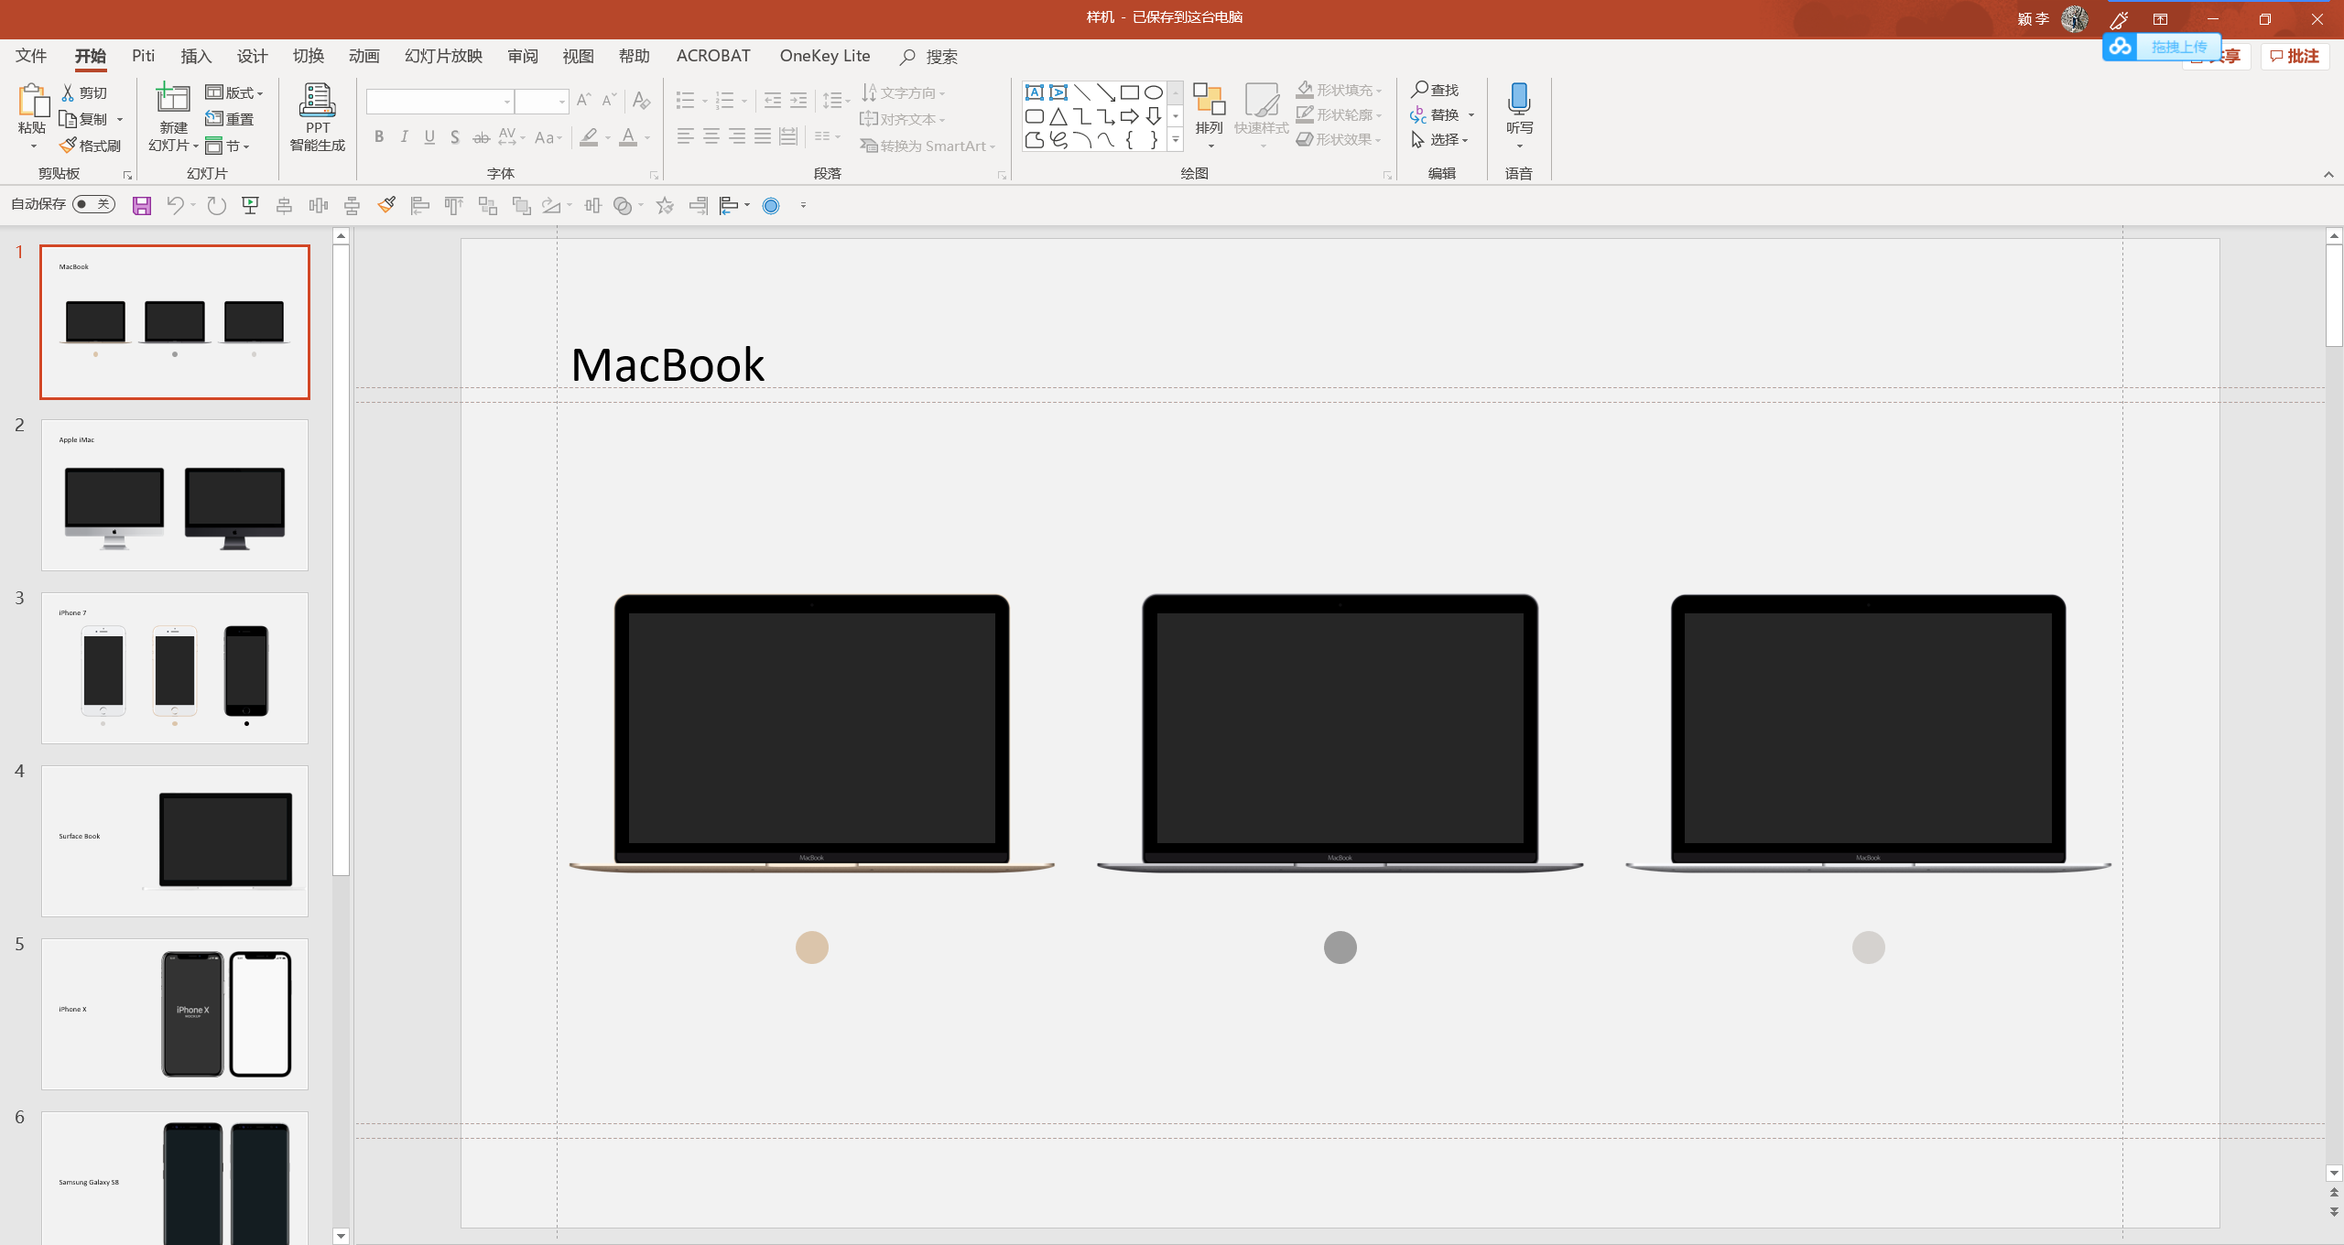Switch to the 动画 tab
The width and height of the screenshot is (2344, 1245).
[364, 56]
